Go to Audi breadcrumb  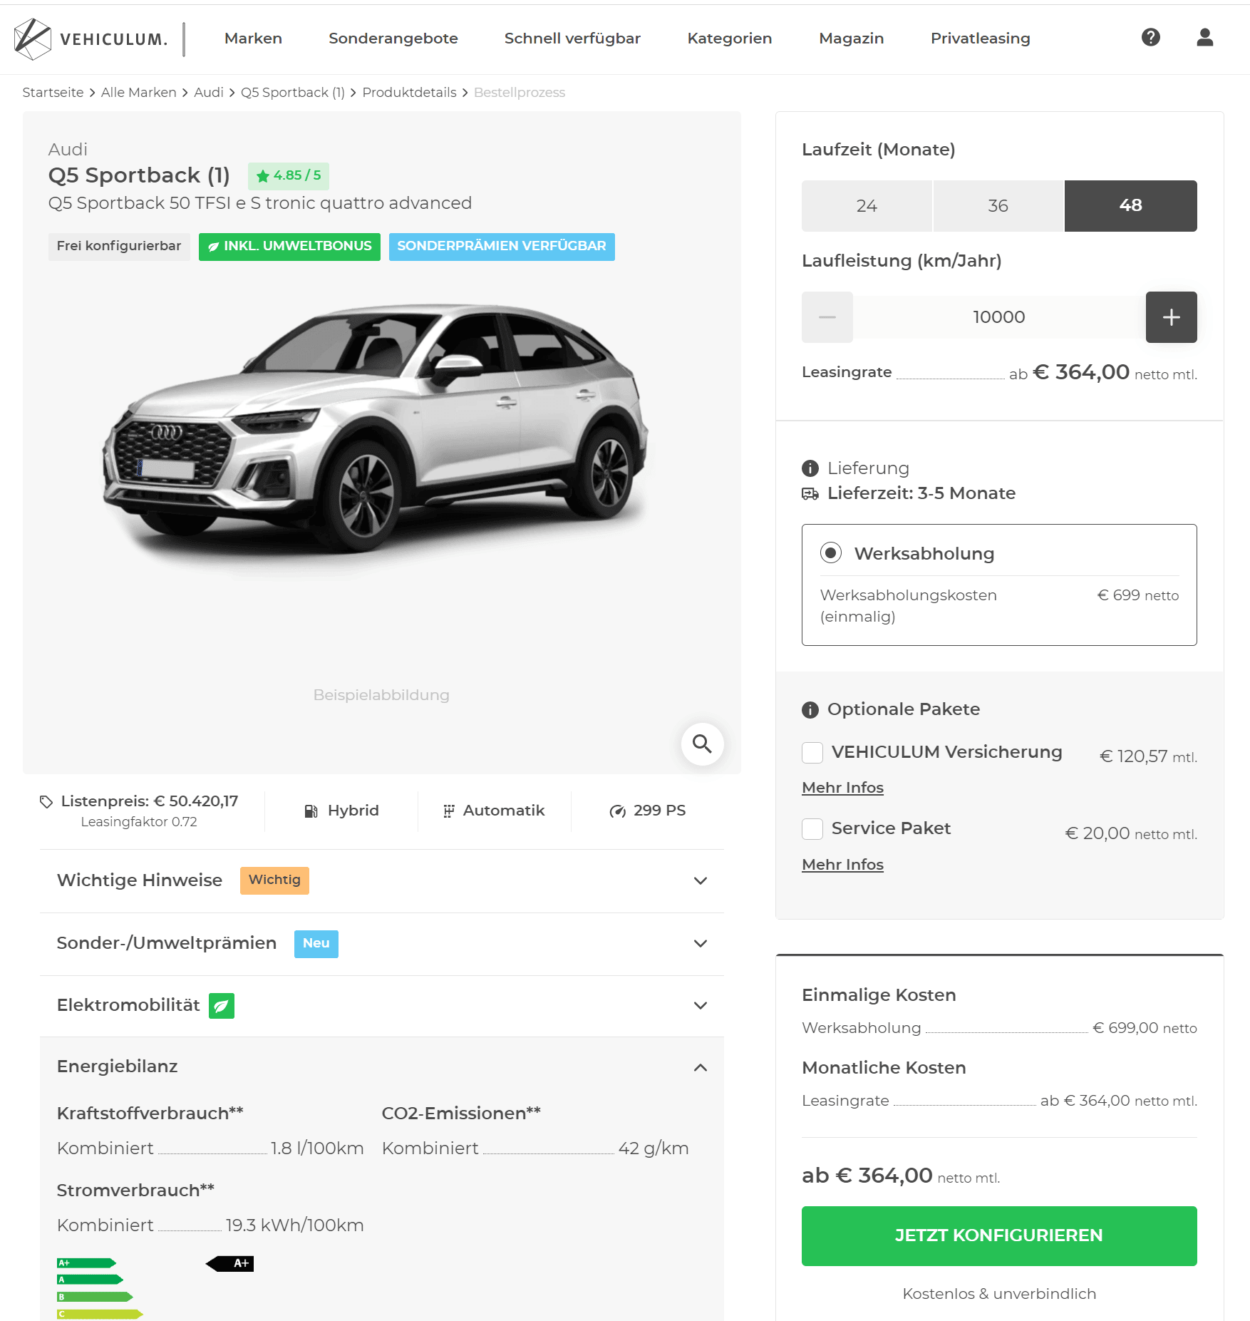click(x=208, y=93)
